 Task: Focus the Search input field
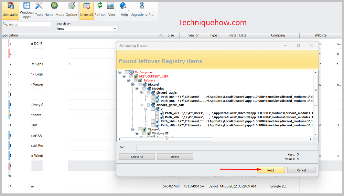[29, 24]
